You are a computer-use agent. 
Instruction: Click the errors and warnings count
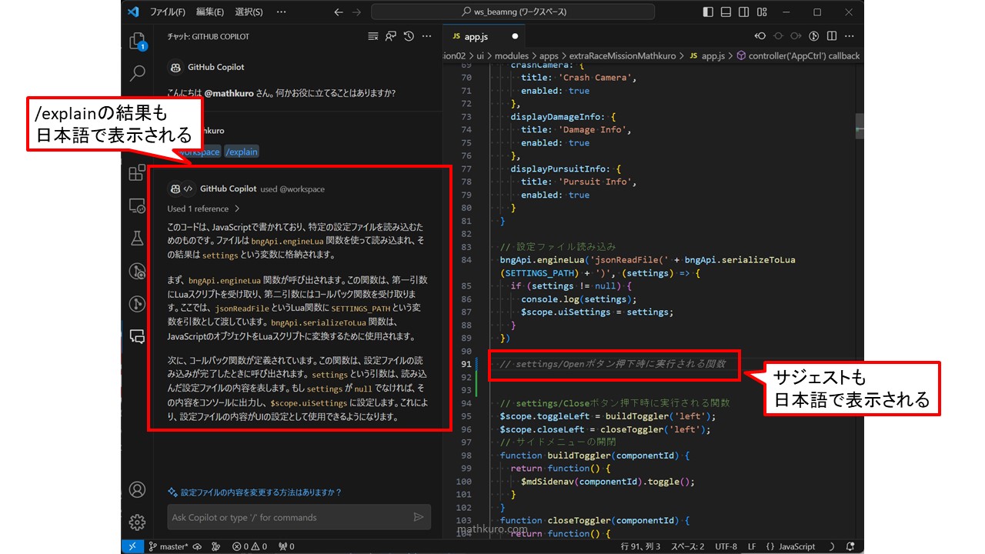point(249,546)
